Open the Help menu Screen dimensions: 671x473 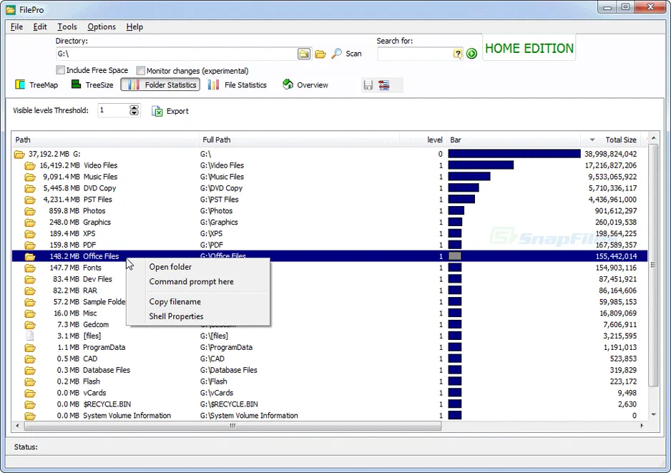tap(134, 26)
